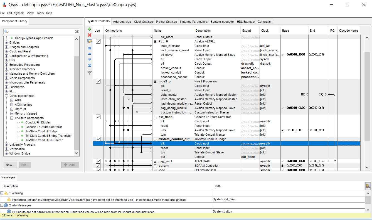Click the red X remove component icon
The image size is (372, 220).
click(x=90, y=35)
